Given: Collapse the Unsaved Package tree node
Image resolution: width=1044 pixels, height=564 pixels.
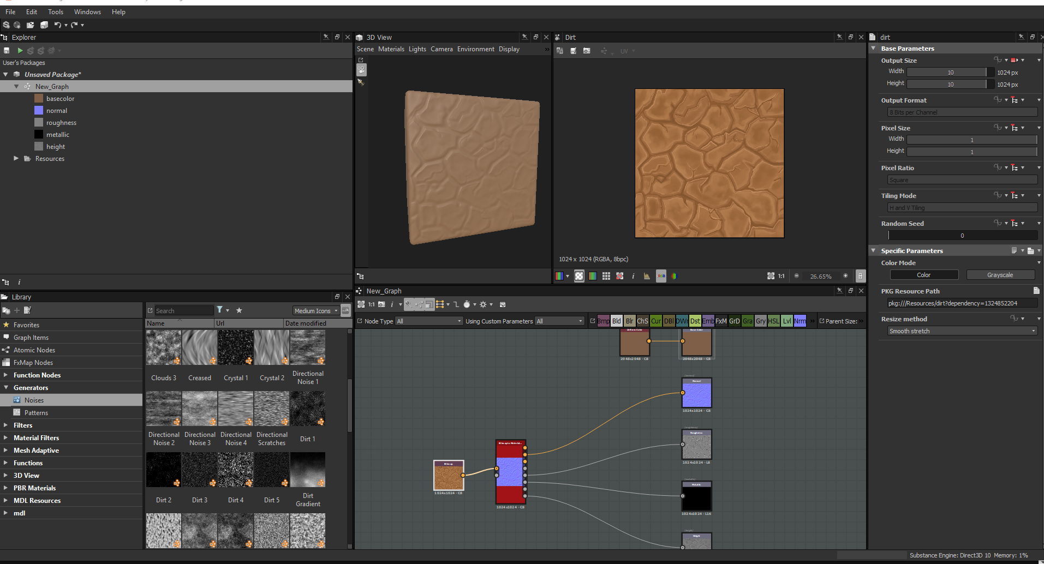Looking at the screenshot, I should click(x=5, y=75).
